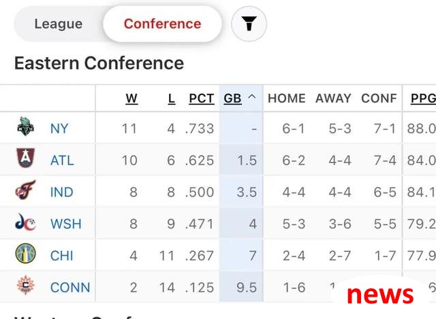Open the ATL team link

tap(62, 161)
